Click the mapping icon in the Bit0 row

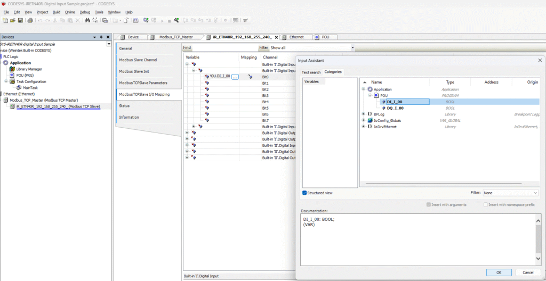tap(250, 77)
